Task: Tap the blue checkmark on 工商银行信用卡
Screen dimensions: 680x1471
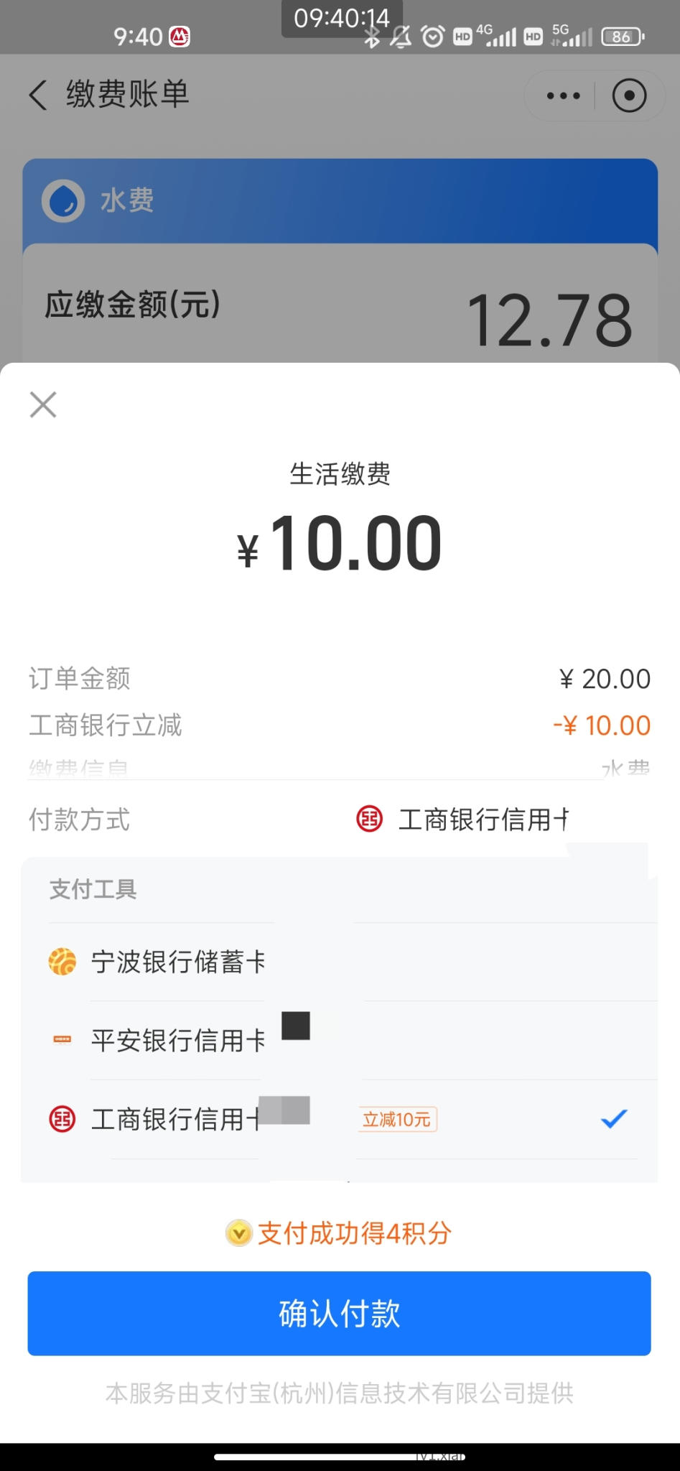Action: (614, 1118)
